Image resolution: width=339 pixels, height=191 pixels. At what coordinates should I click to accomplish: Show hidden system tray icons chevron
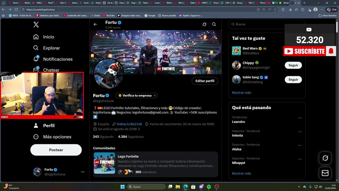pos(299,187)
